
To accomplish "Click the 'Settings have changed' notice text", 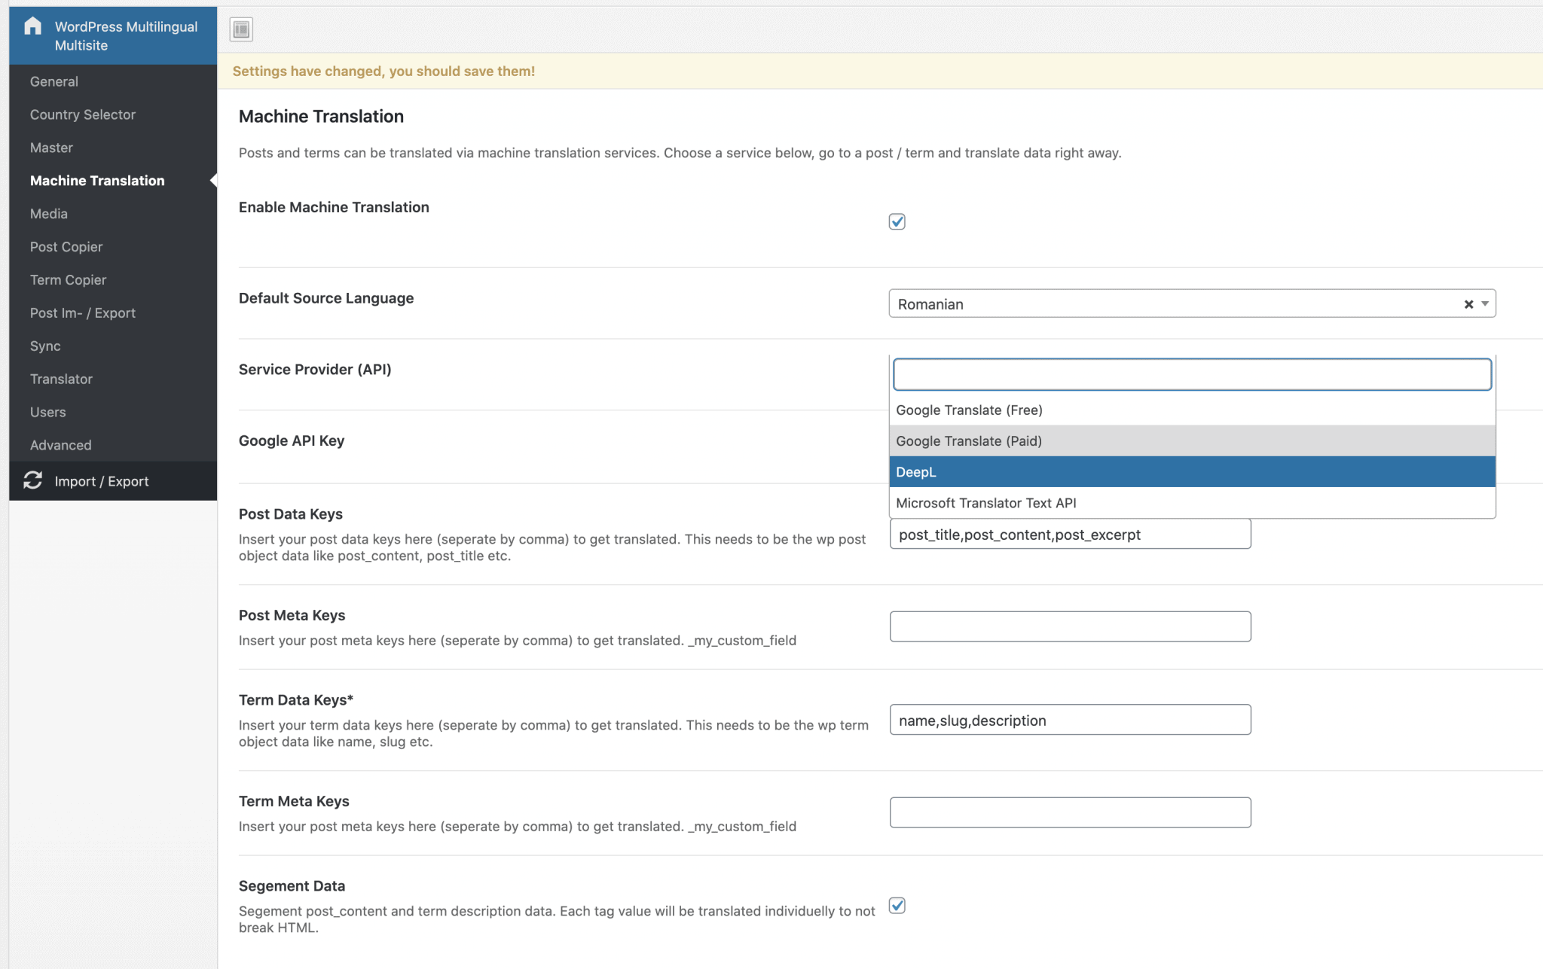I will coord(383,72).
